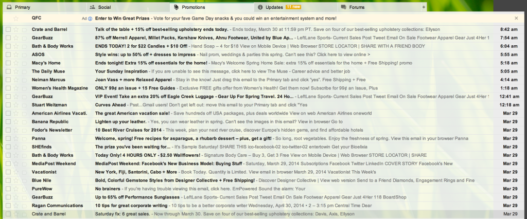
Task: Star the QFC ad
Action: (16, 18)
